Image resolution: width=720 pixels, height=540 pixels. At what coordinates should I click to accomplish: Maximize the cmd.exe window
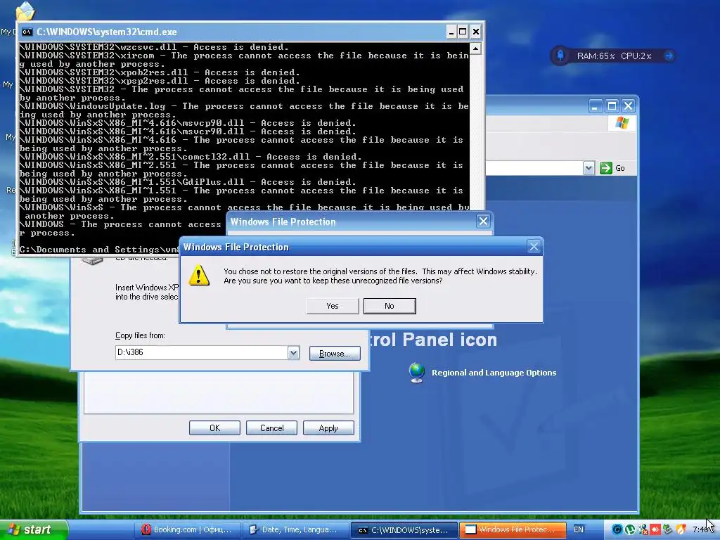463,32
